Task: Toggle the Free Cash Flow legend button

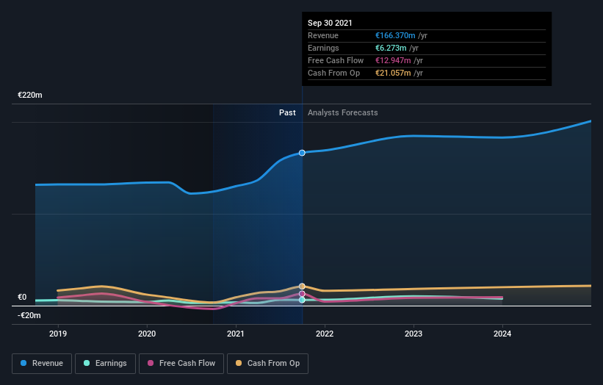Action: (181, 364)
